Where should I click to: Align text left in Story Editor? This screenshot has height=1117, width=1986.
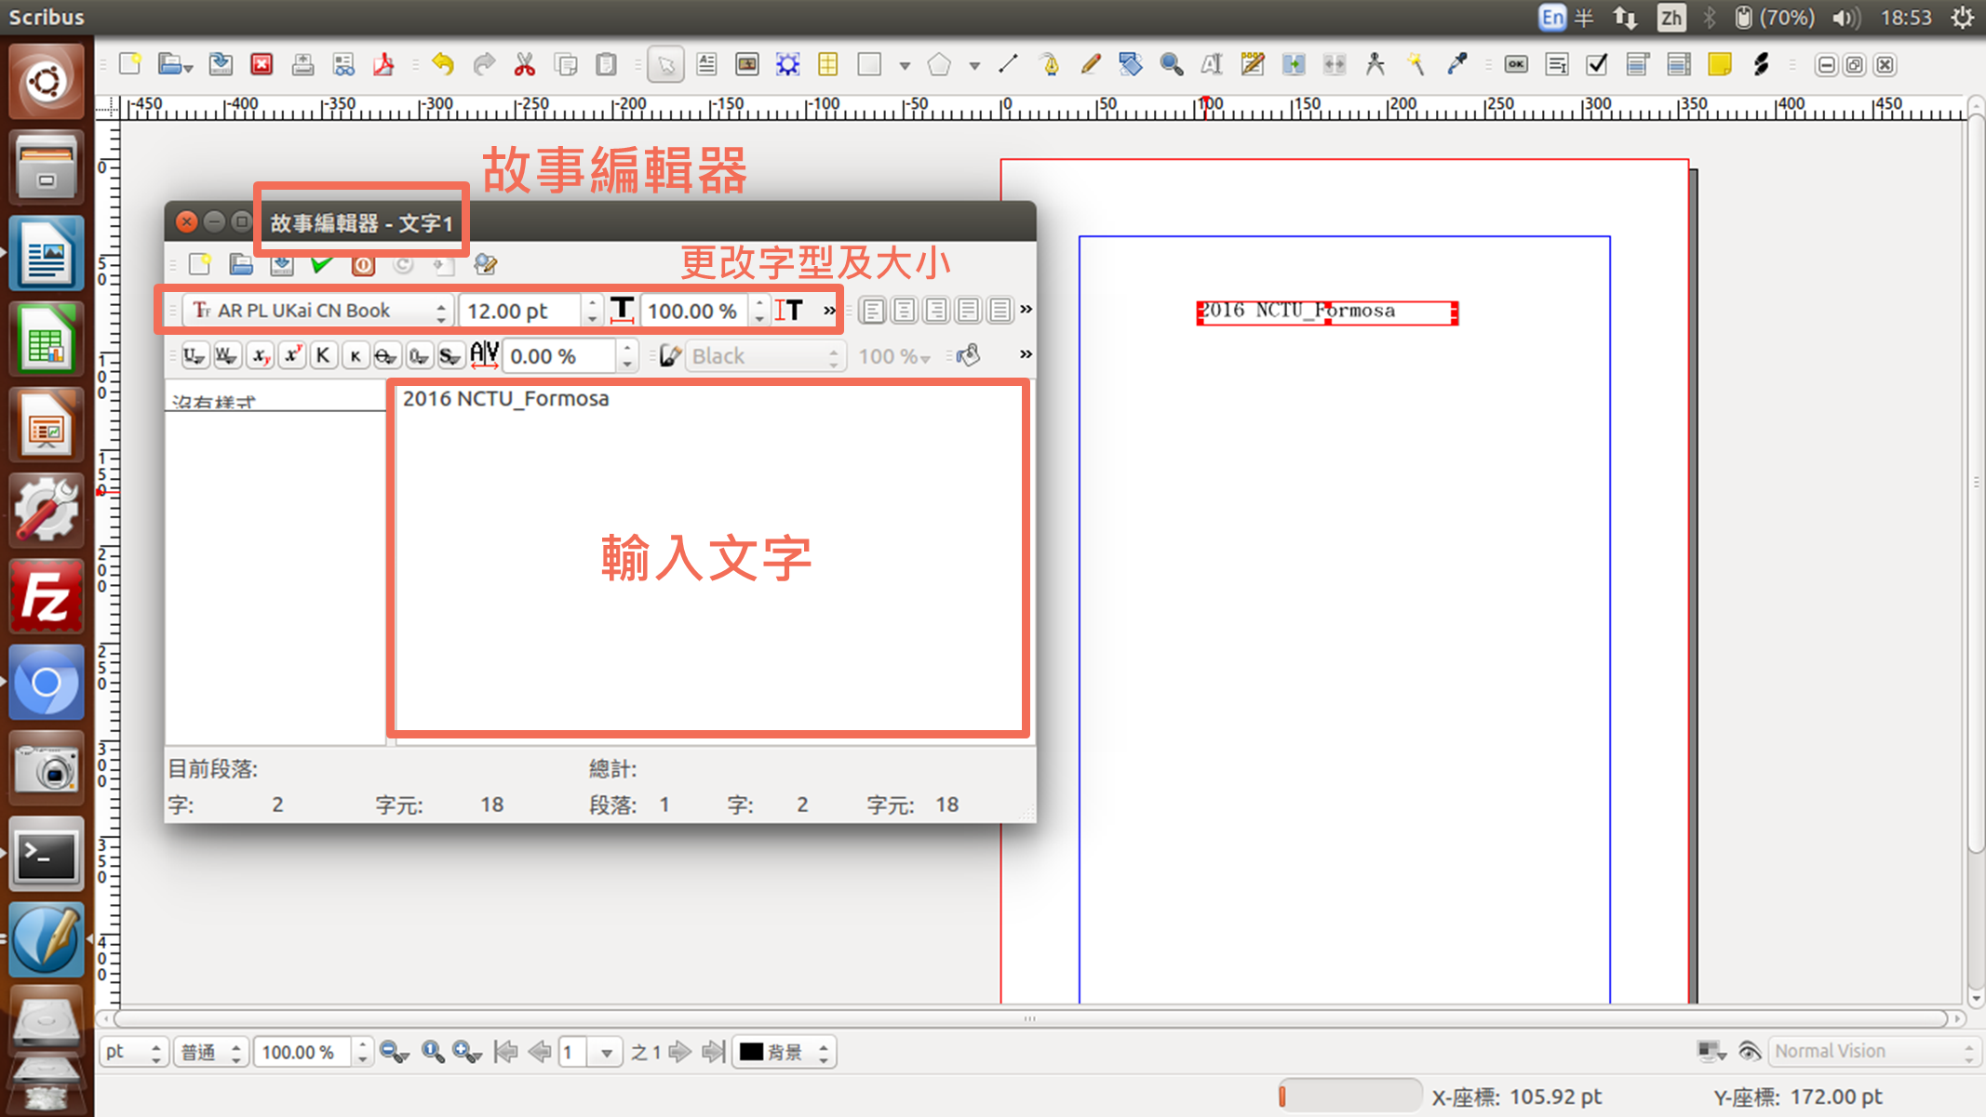point(873,310)
